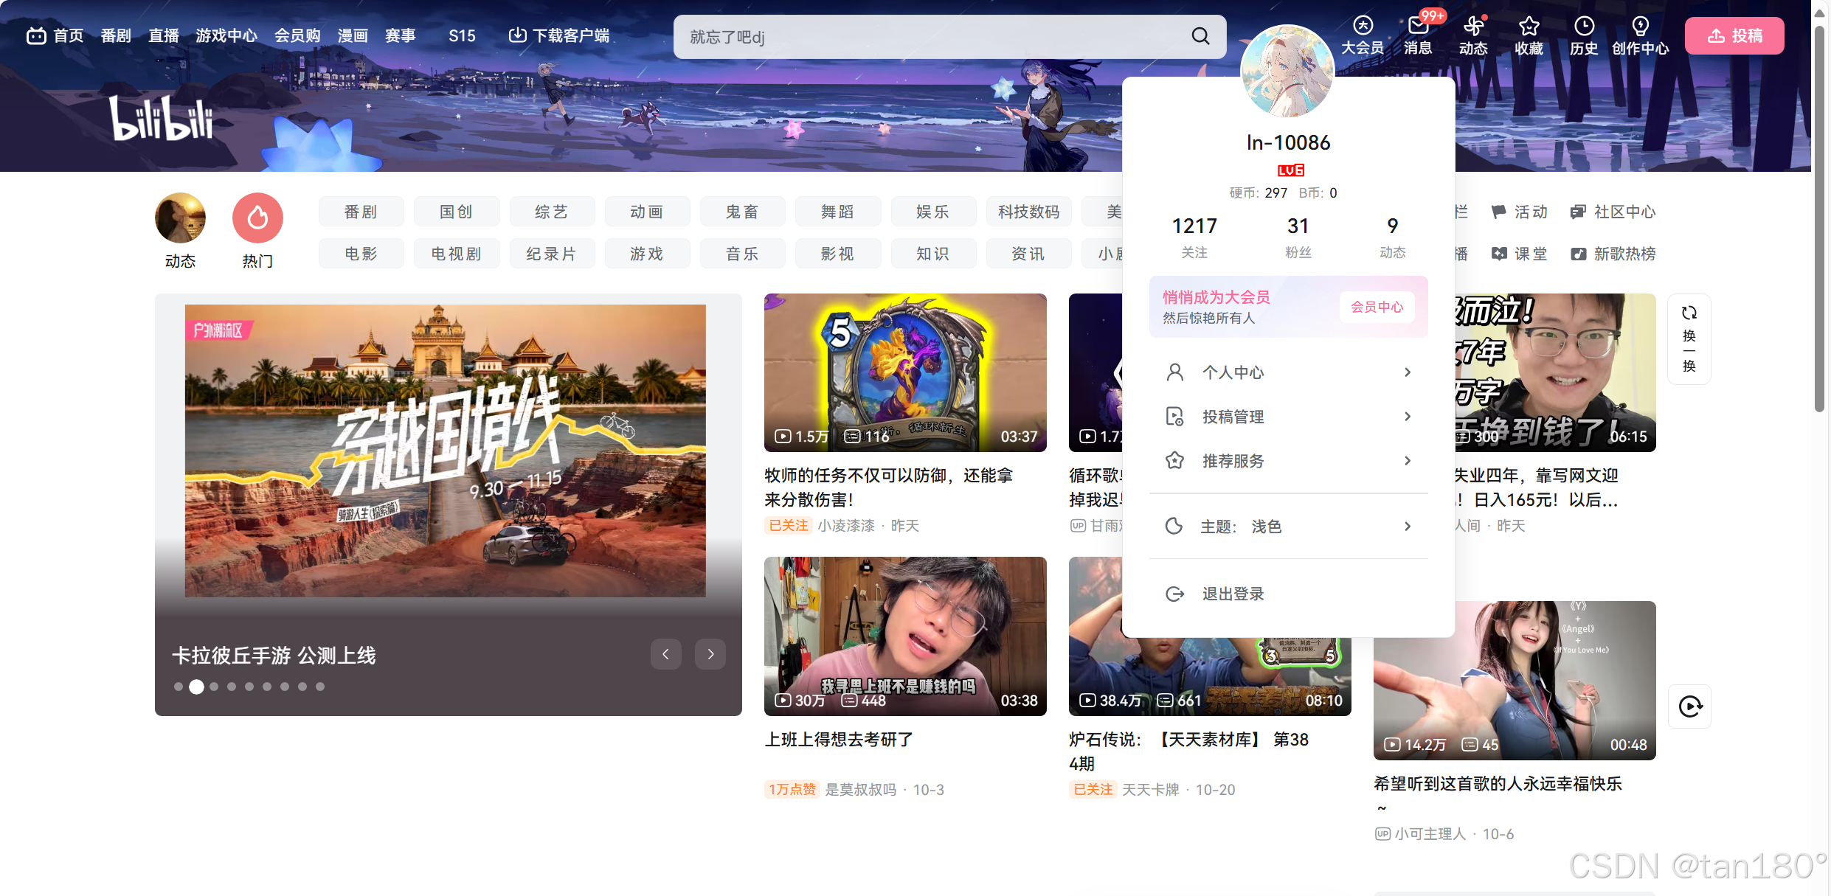Open the 上班上得想去考研了 video thumbnail

[904, 636]
